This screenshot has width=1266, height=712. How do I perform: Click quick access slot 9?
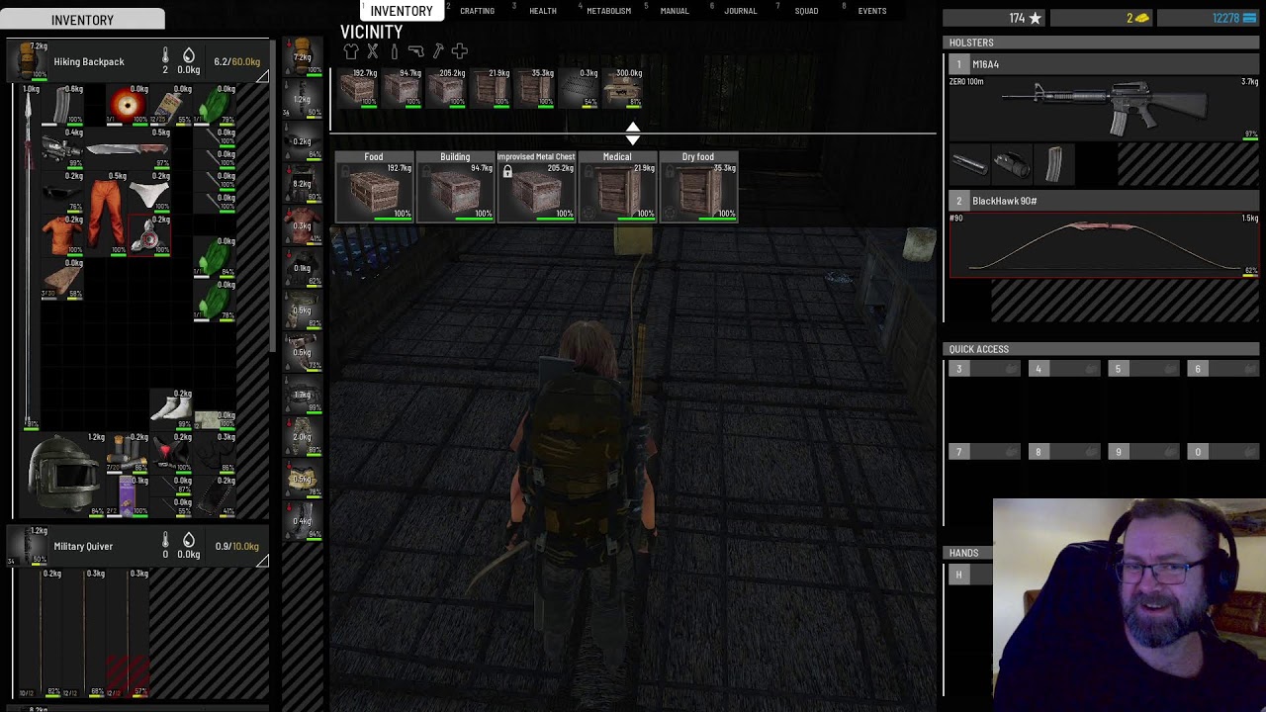tap(1143, 452)
